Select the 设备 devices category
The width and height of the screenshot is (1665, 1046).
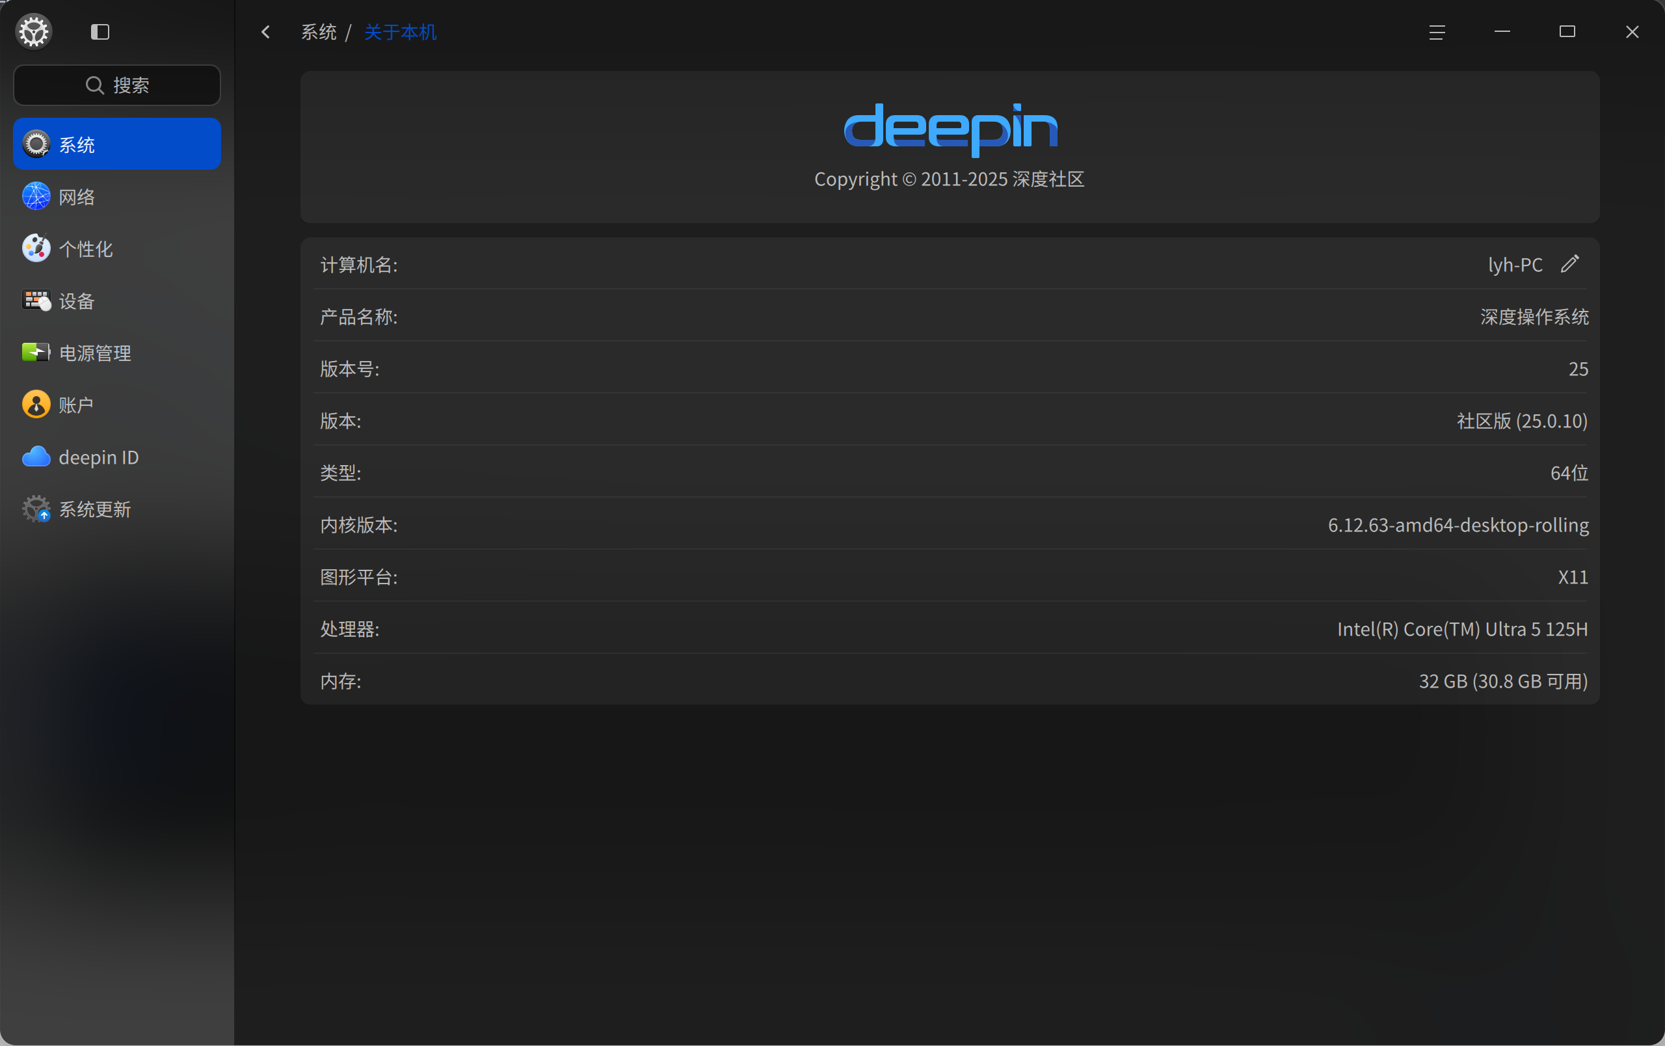(x=117, y=301)
